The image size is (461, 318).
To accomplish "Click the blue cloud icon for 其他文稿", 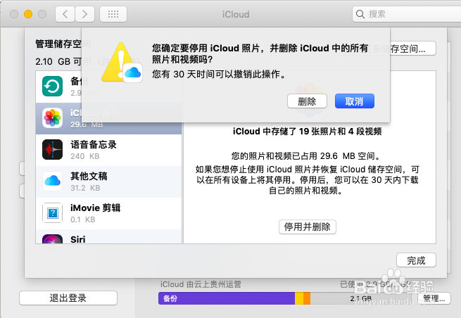I will click(52, 181).
